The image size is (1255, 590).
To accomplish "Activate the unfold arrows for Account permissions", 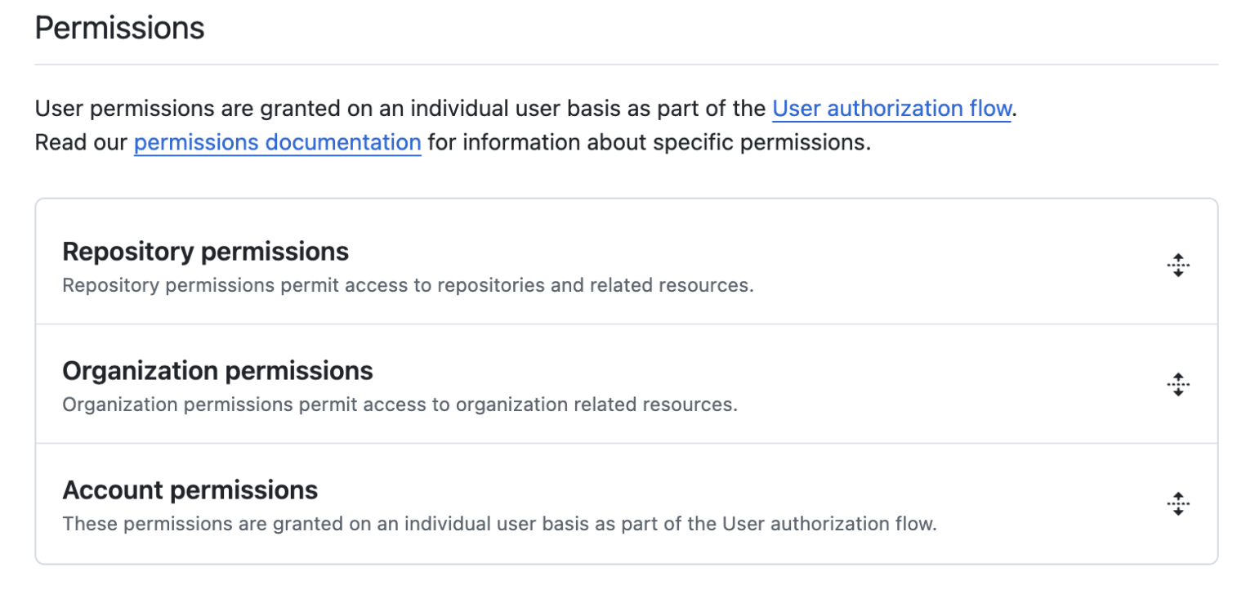I will (1177, 505).
